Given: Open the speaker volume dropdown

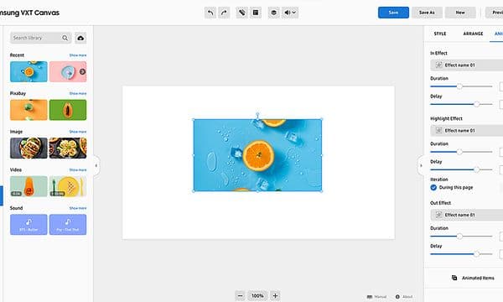Looking at the screenshot, I should point(290,13).
